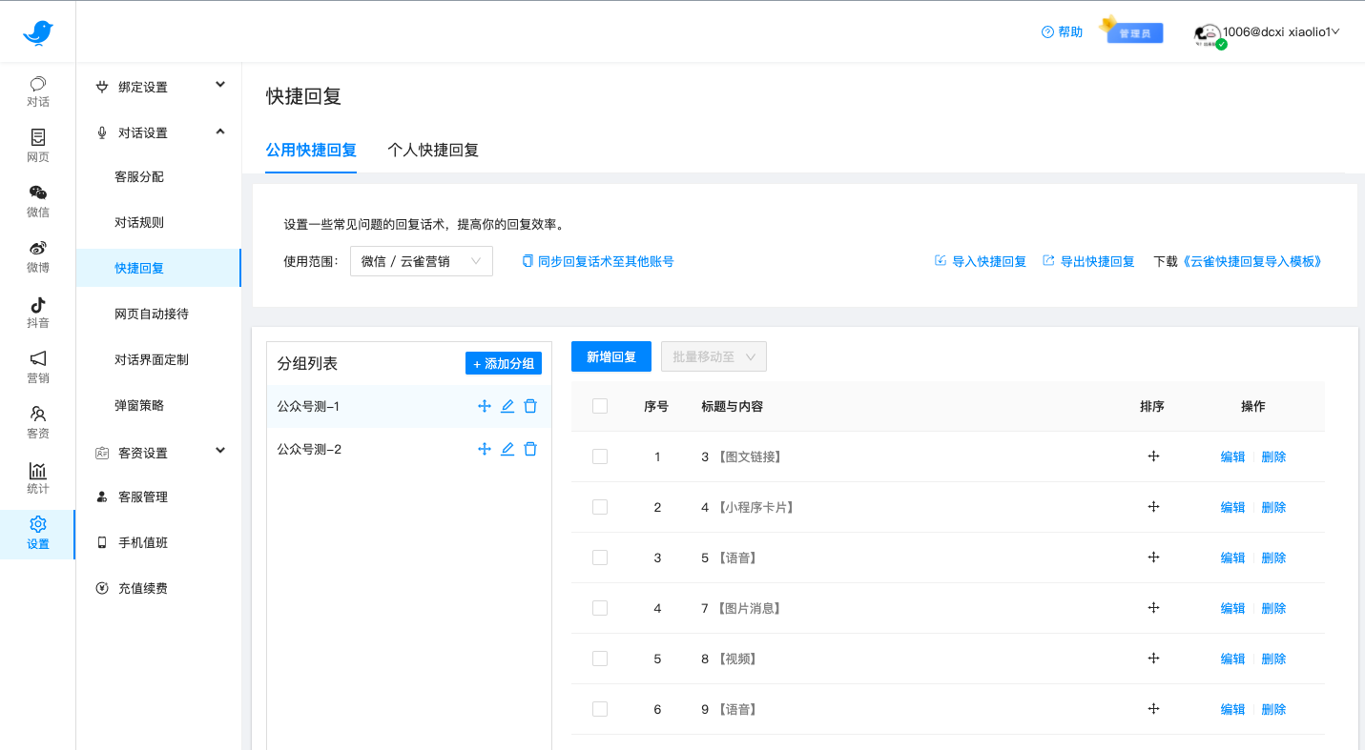Click the 新增回复 button
The width and height of the screenshot is (1365, 750).
coord(610,355)
